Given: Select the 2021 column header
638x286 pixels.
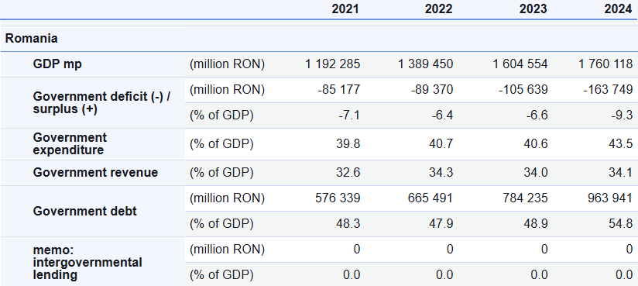Looking at the screenshot, I should 345,9.
